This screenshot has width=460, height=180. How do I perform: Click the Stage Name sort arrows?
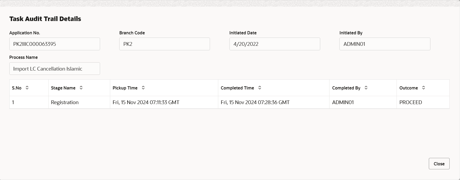coord(81,88)
